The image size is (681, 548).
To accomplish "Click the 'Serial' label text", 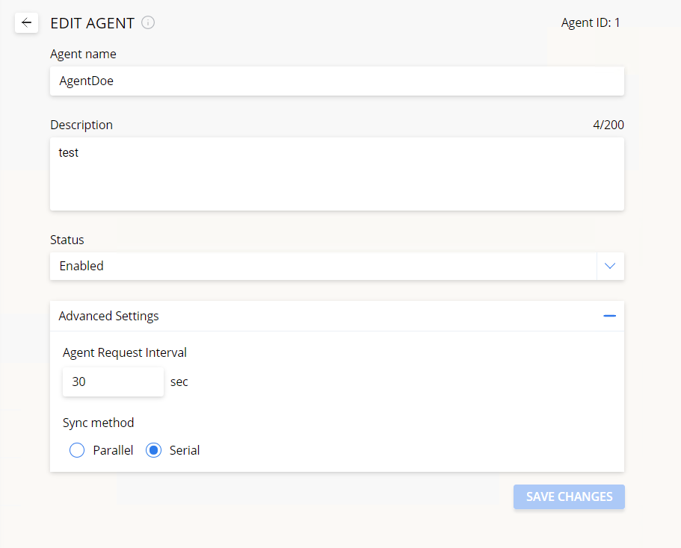I will pyautogui.click(x=185, y=450).
